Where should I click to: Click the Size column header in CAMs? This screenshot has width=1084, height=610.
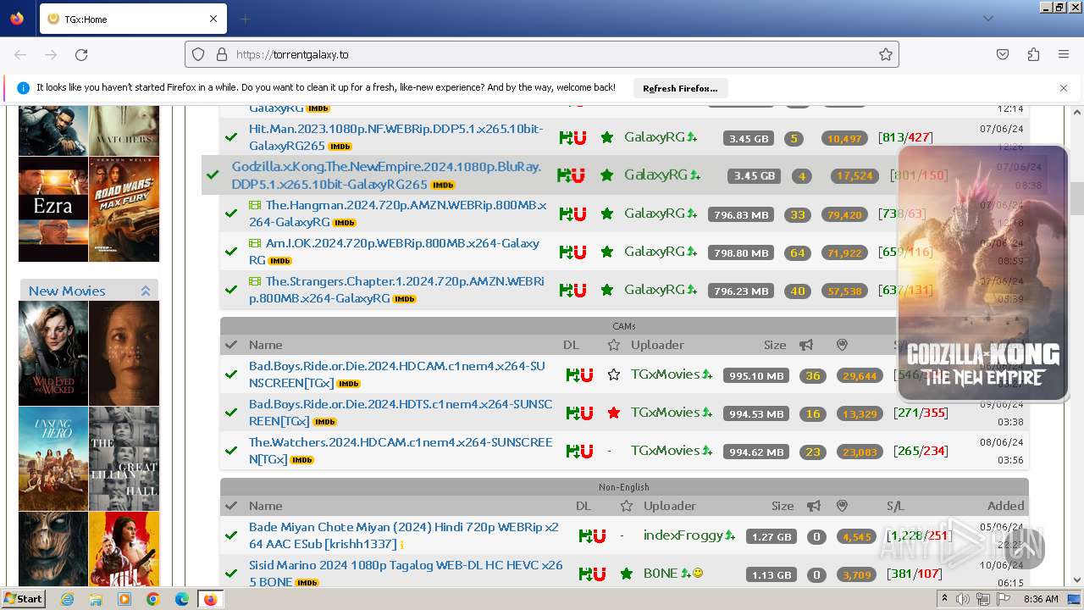(x=775, y=345)
